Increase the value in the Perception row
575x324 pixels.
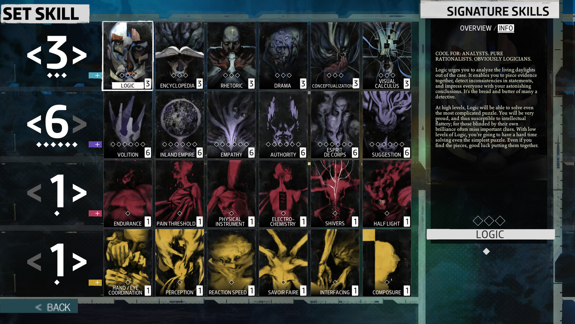pyautogui.click(x=80, y=262)
